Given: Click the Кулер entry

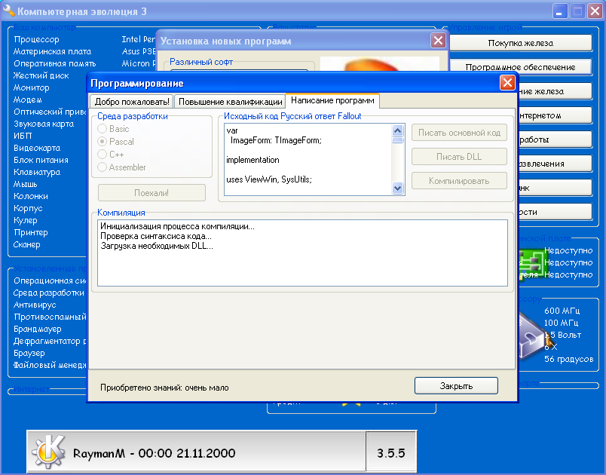Looking at the screenshot, I should (x=25, y=220).
